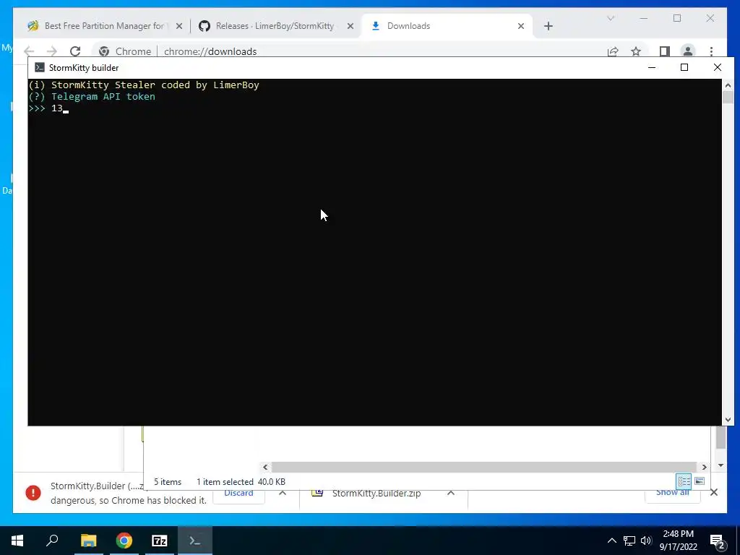Expand StormKitty.Builder.zip download options chevron
Viewport: 740px width, 555px height.
point(451,493)
